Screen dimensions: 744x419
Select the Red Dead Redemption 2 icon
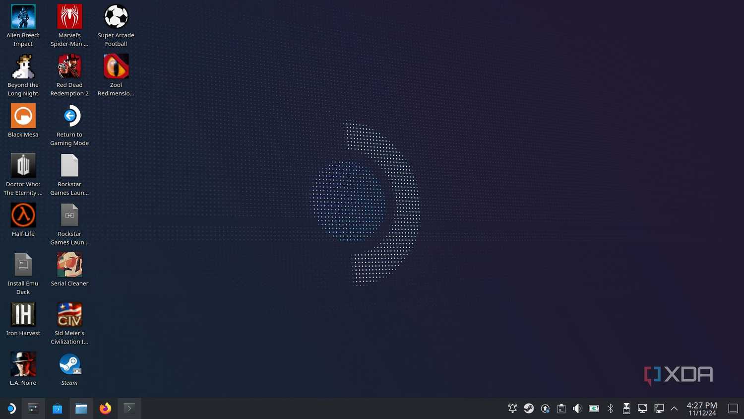69,75
